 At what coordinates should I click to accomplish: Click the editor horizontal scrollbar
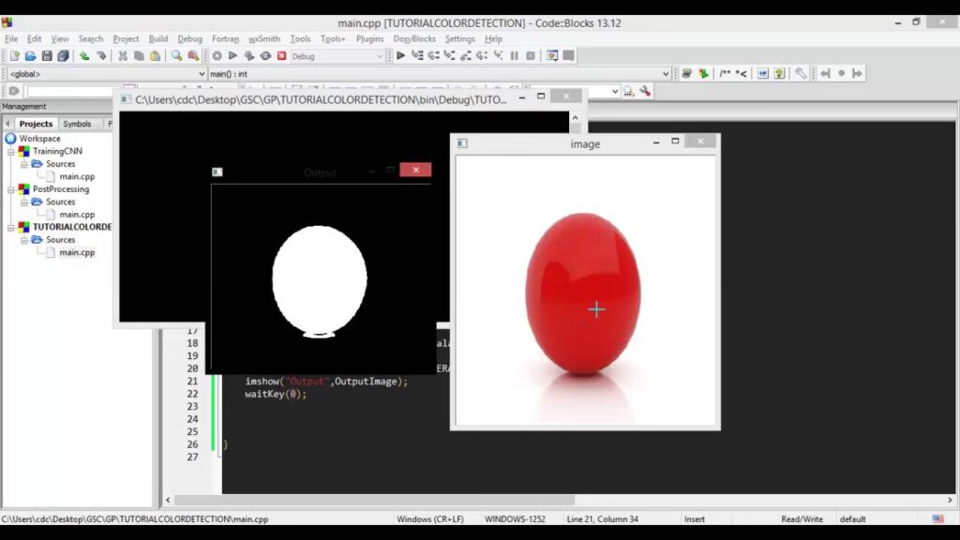click(375, 501)
